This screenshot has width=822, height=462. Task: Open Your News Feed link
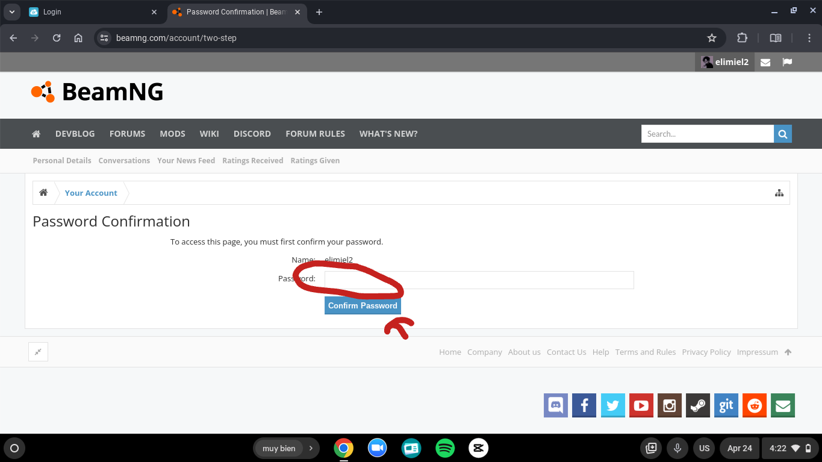[x=186, y=160]
